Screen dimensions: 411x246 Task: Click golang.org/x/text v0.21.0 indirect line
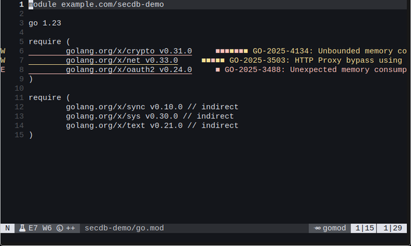[x=152, y=126]
